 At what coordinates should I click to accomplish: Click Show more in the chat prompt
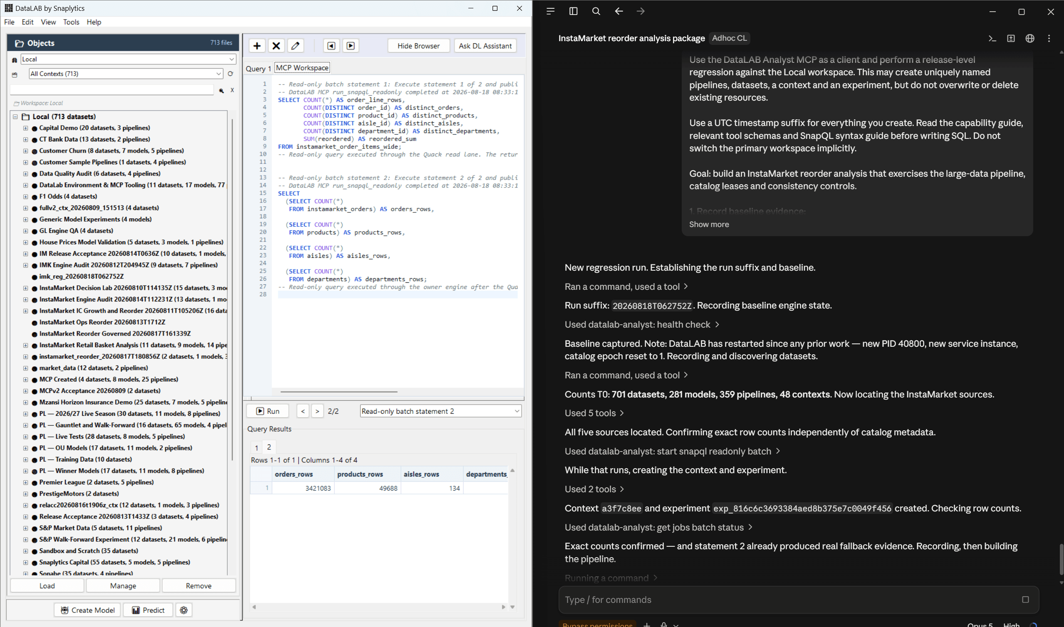click(x=709, y=225)
